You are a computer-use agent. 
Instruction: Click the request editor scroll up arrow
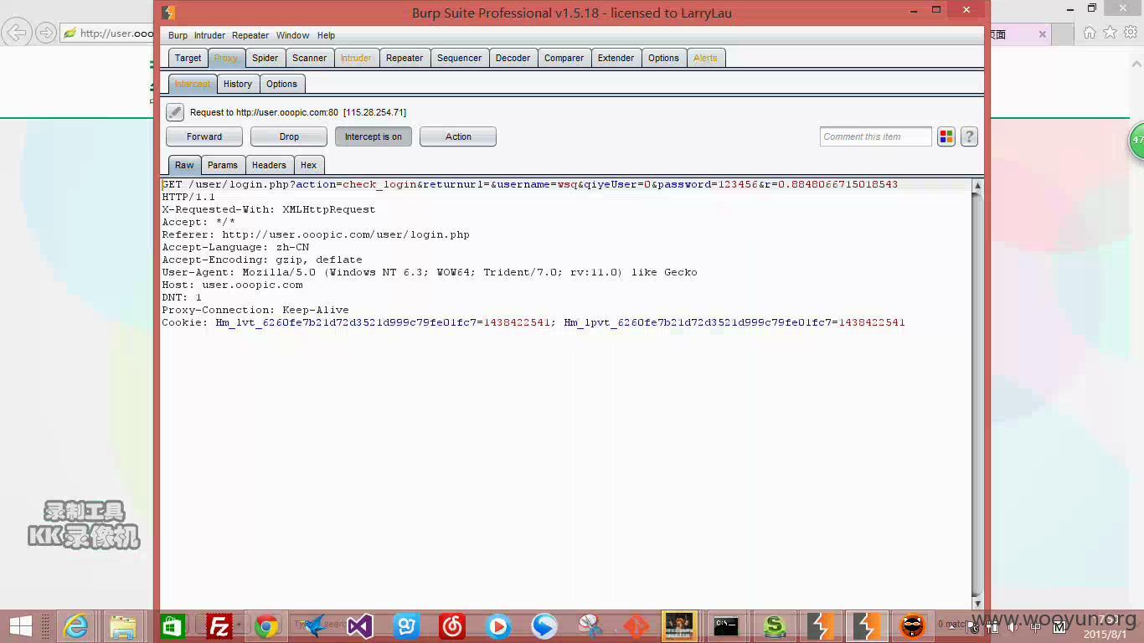coord(977,185)
